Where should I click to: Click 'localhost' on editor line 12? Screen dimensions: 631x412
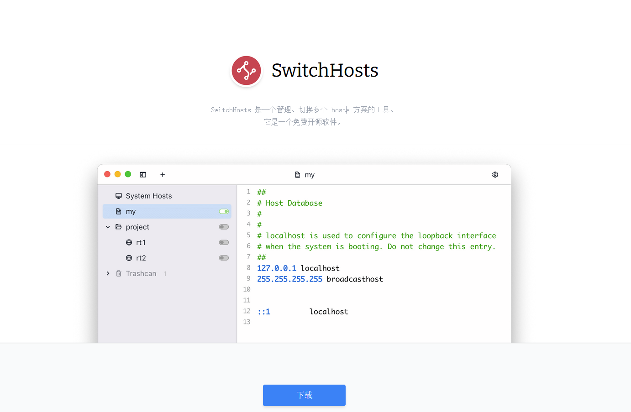pos(329,312)
